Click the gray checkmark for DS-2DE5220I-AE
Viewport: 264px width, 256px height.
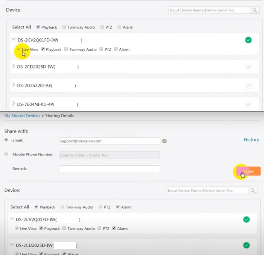pos(248,85)
